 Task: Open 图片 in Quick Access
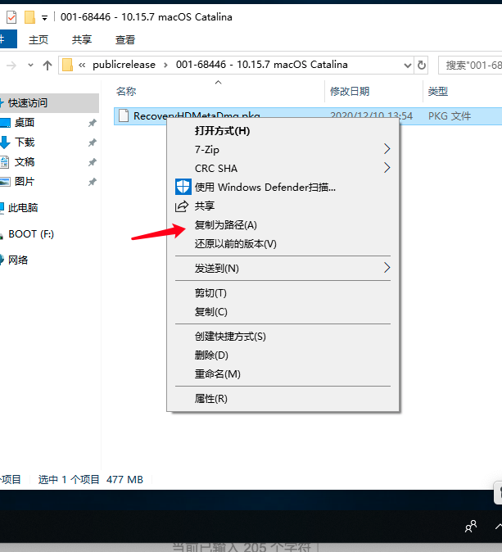25,182
